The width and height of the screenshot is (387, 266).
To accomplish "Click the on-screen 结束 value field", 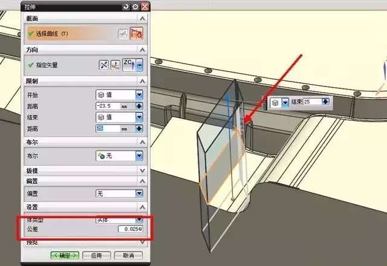I will point(312,102).
